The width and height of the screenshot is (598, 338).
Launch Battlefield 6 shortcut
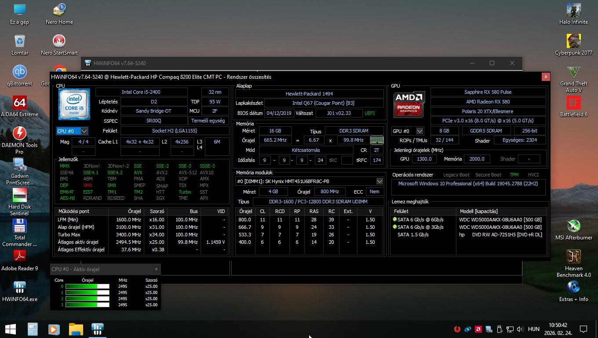pyautogui.click(x=573, y=106)
